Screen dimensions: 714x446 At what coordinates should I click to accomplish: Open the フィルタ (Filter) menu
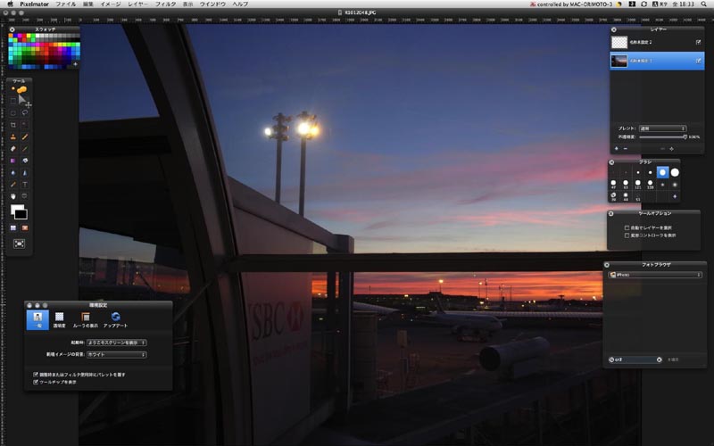pyautogui.click(x=165, y=4)
